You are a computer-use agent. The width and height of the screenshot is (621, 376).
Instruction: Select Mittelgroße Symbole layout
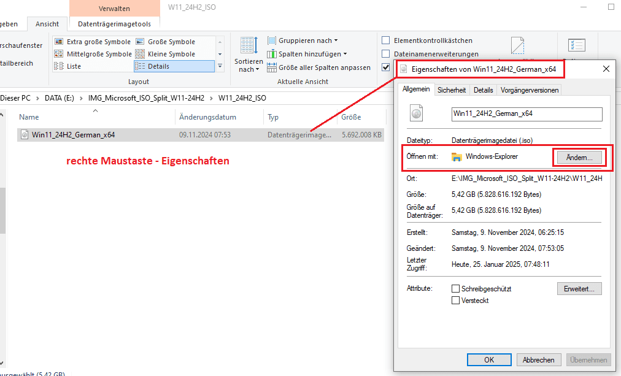coord(93,54)
